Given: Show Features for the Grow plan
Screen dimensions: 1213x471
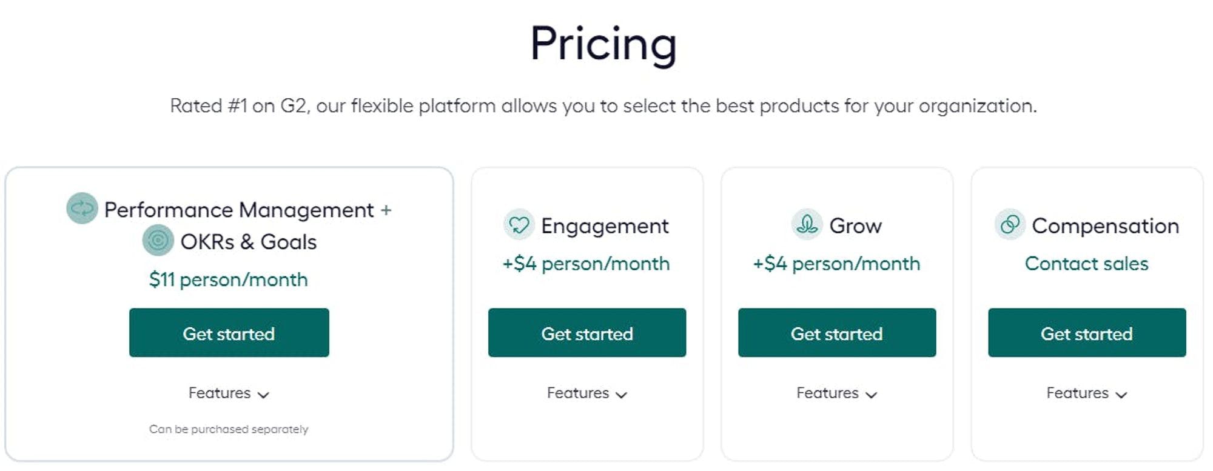Looking at the screenshot, I should [x=837, y=393].
